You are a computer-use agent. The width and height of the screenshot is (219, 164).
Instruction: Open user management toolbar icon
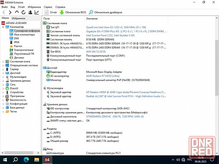point(30,12)
